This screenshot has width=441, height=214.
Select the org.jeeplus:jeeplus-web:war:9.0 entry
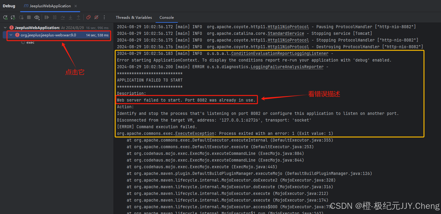(48, 35)
